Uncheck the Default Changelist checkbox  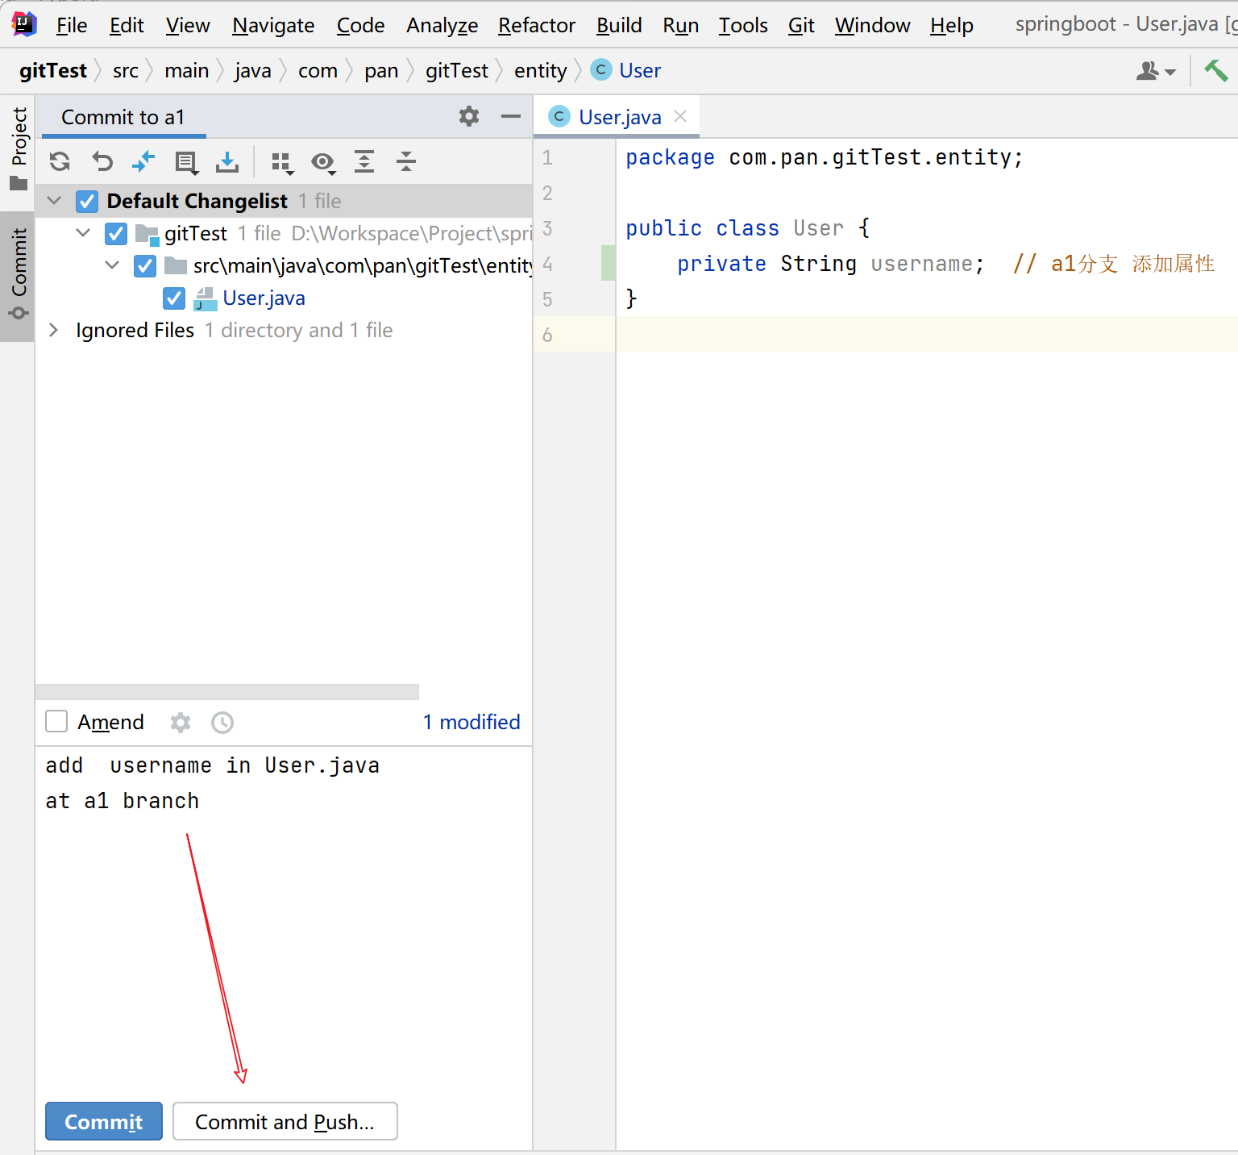tap(87, 201)
